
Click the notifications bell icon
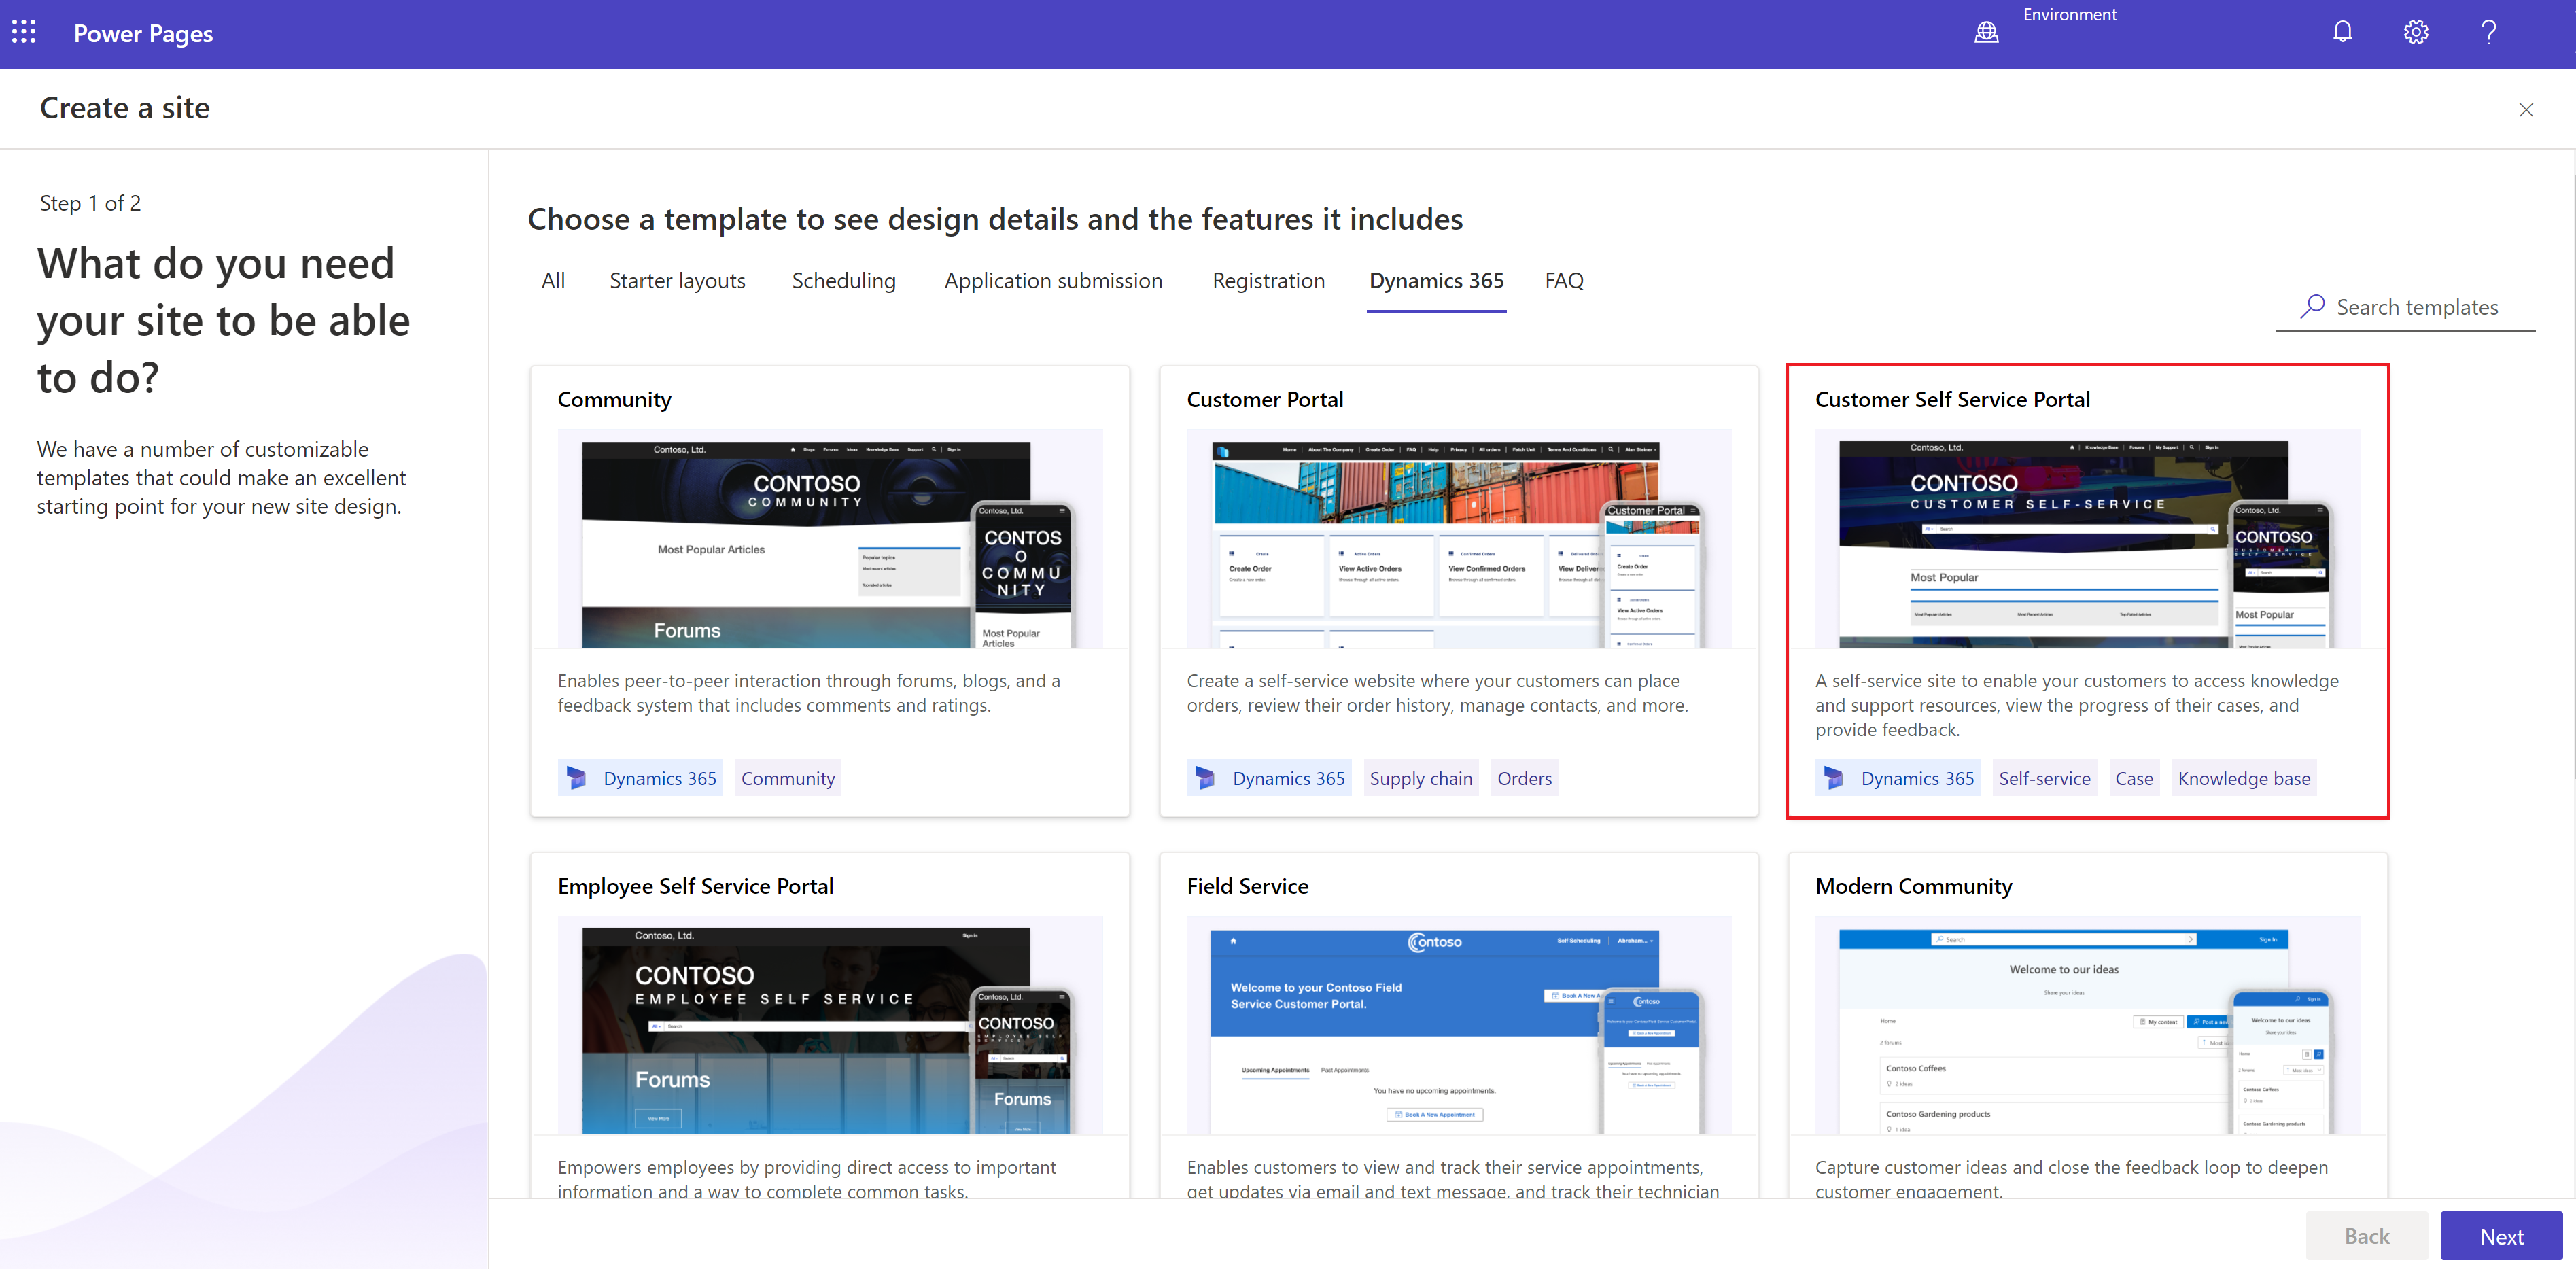2342,33
